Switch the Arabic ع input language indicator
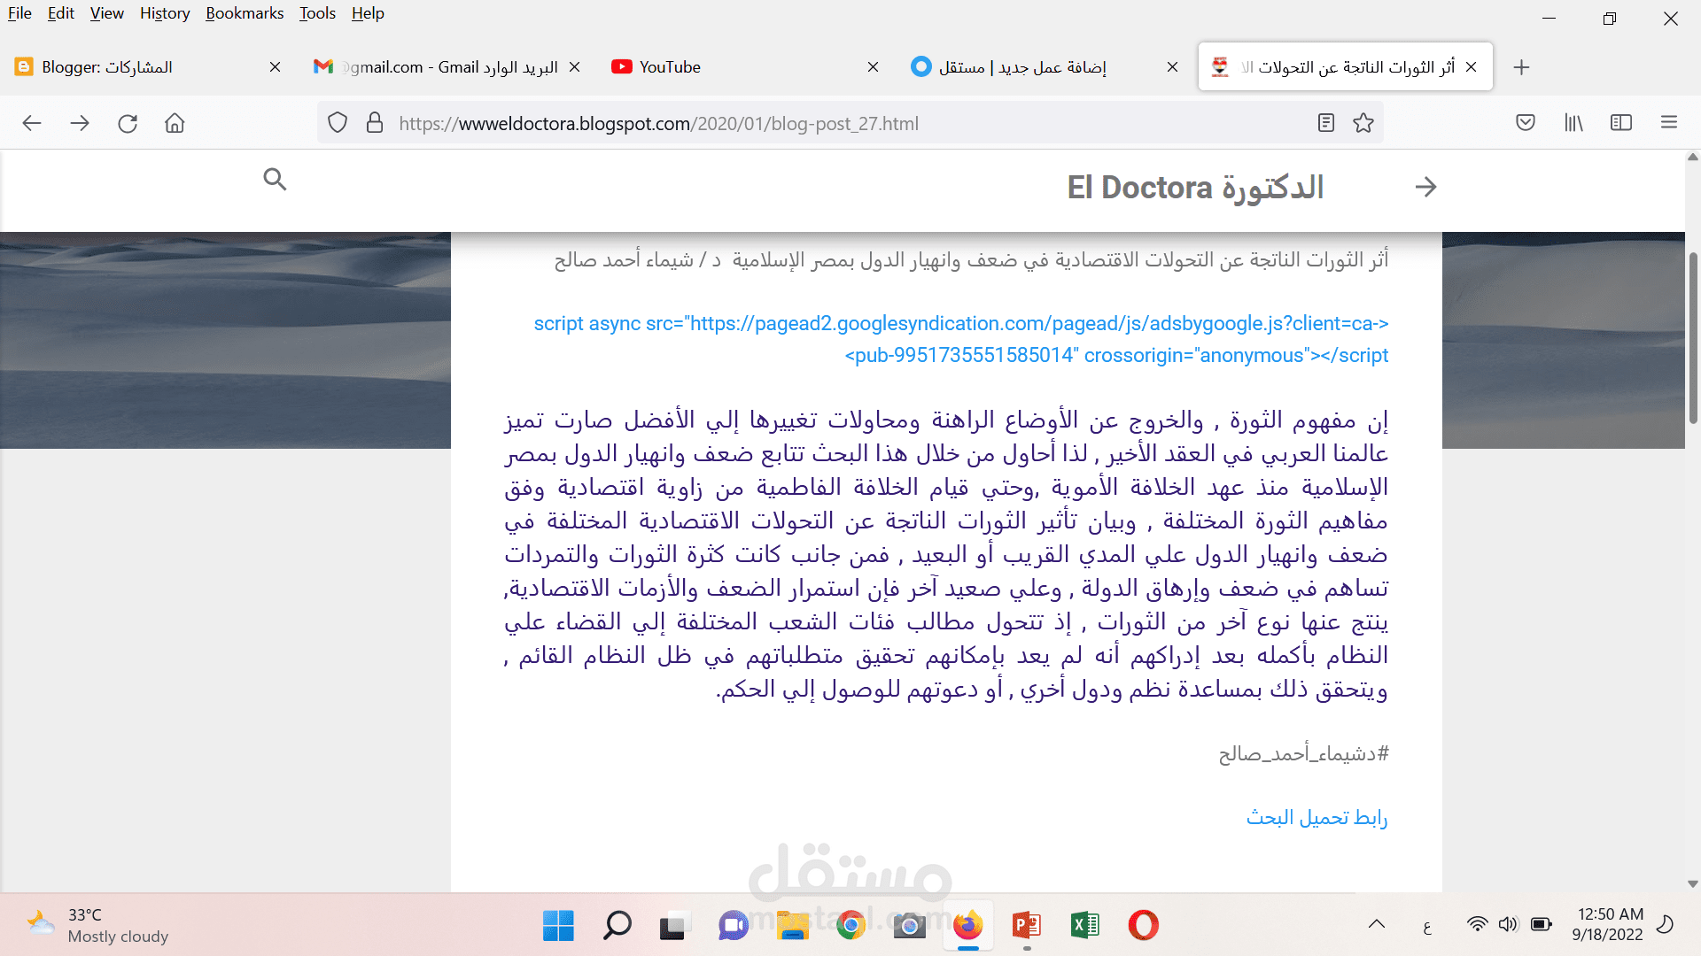 click(x=1426, y=926)
